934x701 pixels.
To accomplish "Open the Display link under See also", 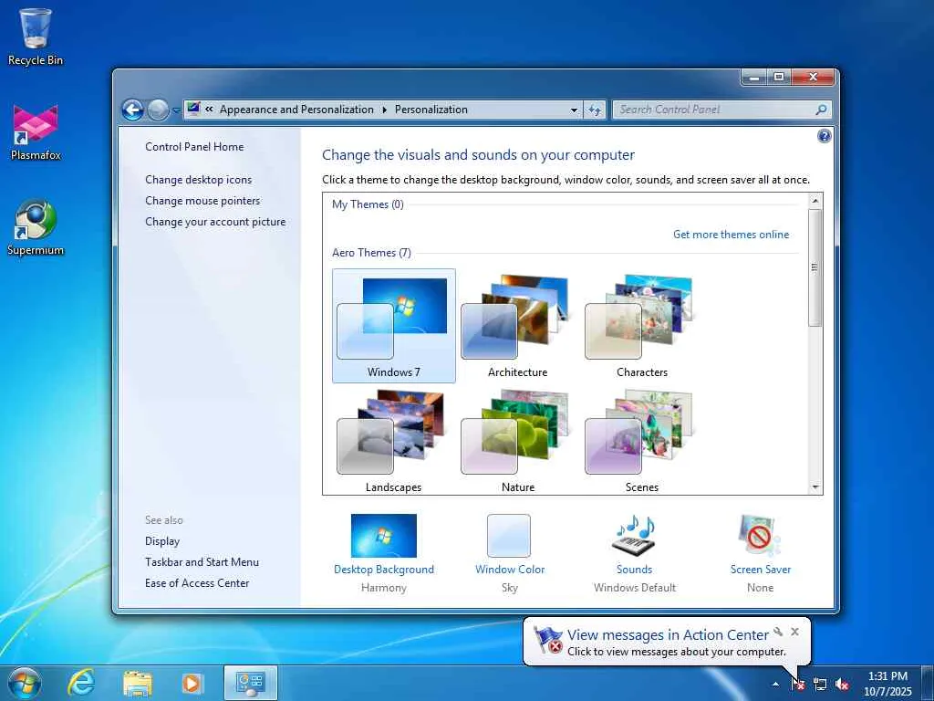I will coord(162,541).
